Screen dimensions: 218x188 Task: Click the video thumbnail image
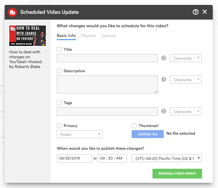click(28, 36)
